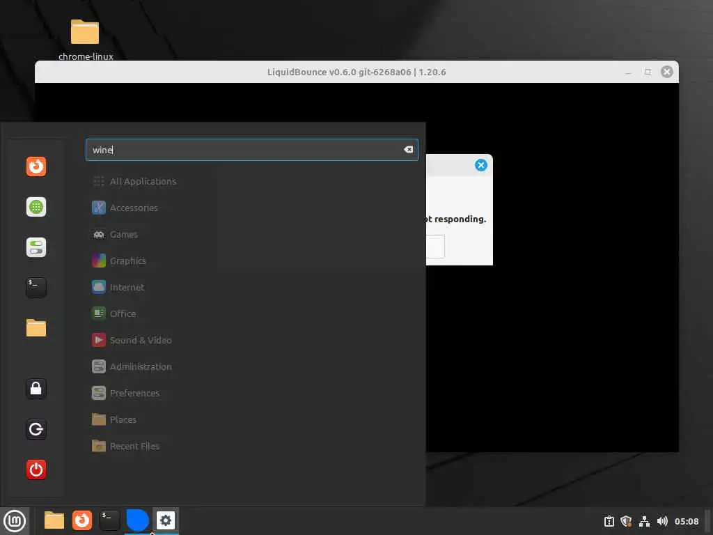Lock the screen with the padlock icon
This screenshot has width=713, height=535.
(36, 389)
